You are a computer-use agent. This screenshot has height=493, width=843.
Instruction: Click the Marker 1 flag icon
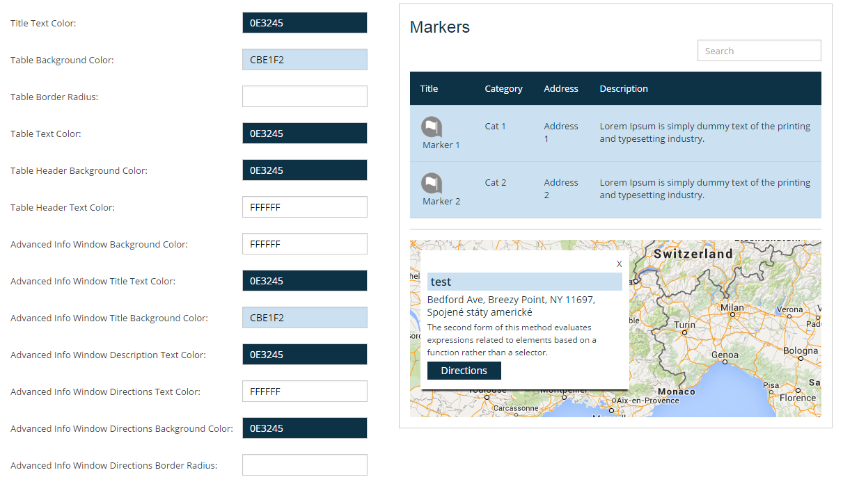(432, 127)
